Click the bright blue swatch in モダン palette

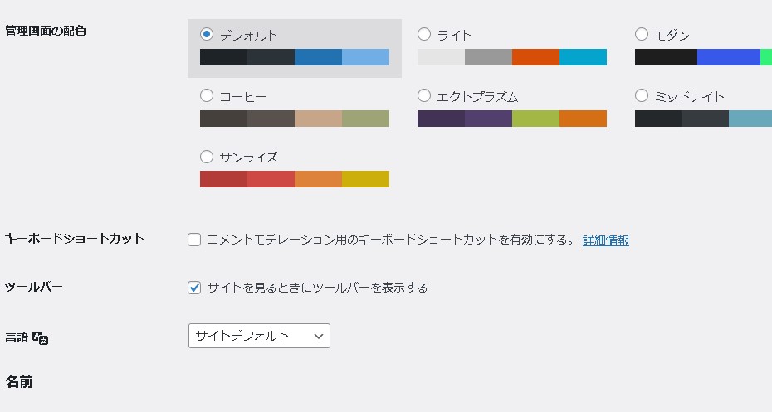(x=728, y=57)
